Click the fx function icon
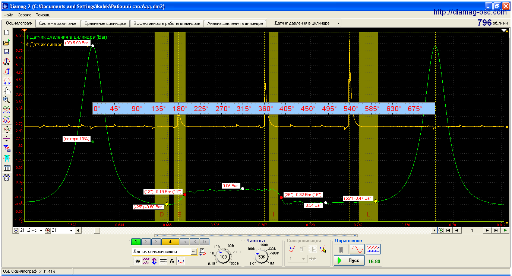Screen dimensions: 512x276 pos(172,261)
